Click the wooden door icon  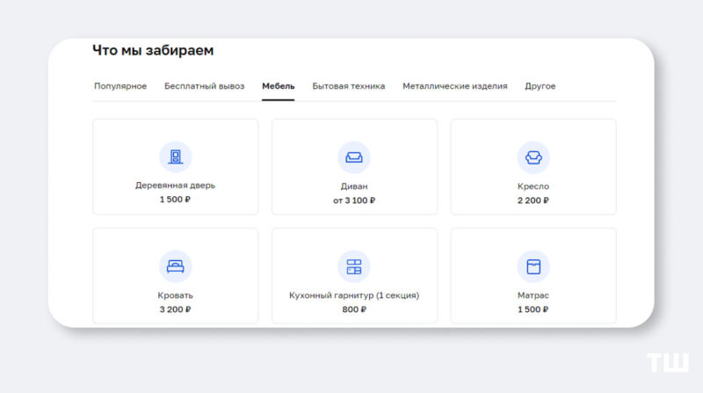[x=175, y=157]
